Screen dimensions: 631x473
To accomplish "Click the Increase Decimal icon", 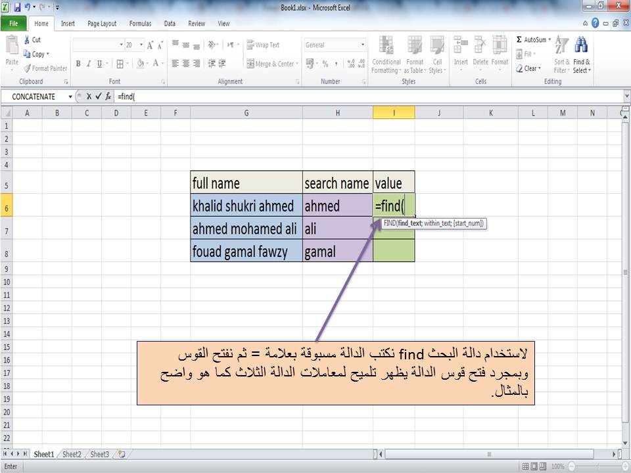I will (351, 64).
